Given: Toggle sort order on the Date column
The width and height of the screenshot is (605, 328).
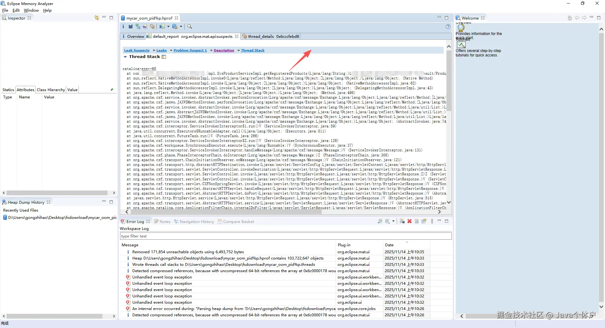Looking at the screenshot, I should [x=406, y=245].
